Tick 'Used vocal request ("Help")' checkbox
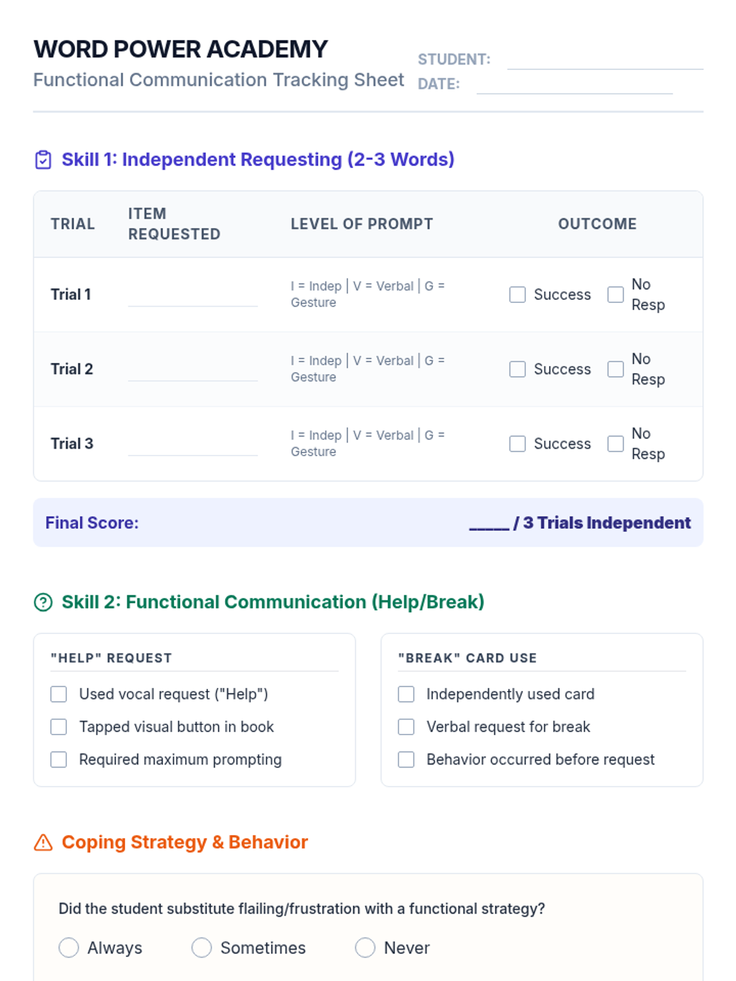The image size is (736, 981). 59,694
